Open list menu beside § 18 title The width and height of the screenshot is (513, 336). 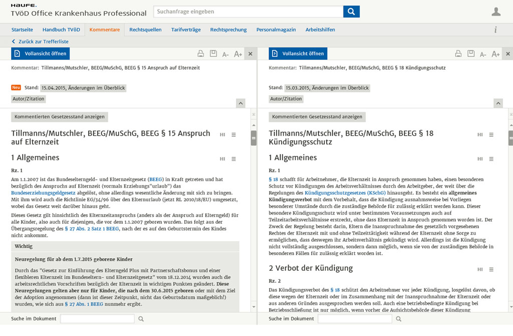point(491,134)
